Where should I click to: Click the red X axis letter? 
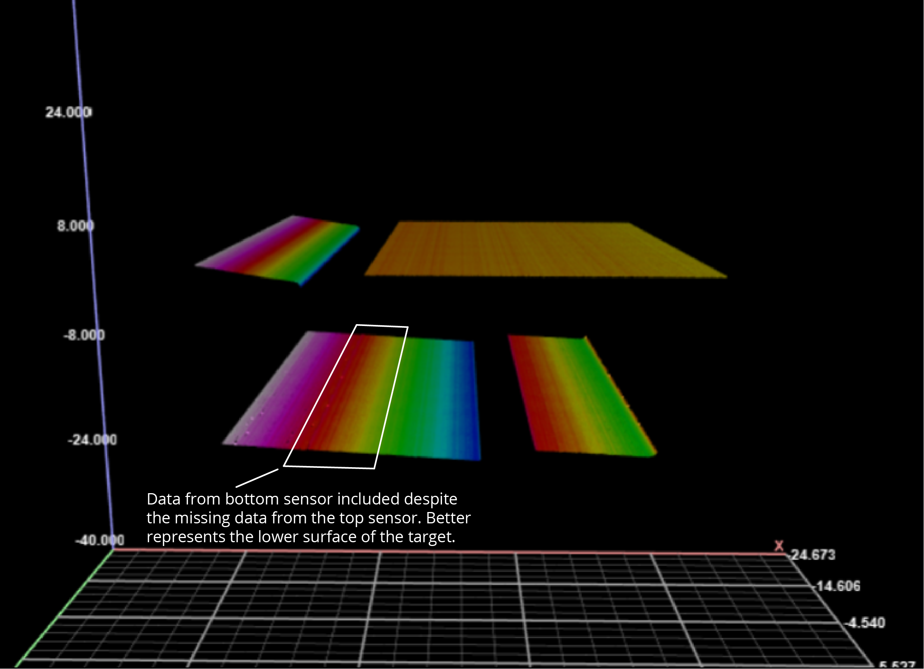coord(779,546)
